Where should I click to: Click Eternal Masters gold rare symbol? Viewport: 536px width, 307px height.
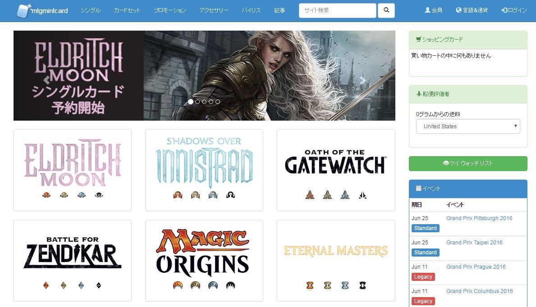coord(327,285)
